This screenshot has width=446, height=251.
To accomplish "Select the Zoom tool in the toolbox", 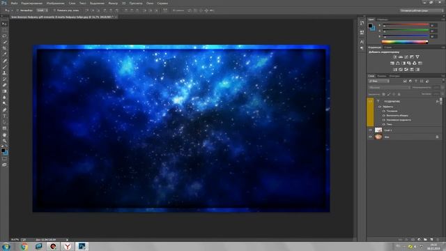I will 4,141.
